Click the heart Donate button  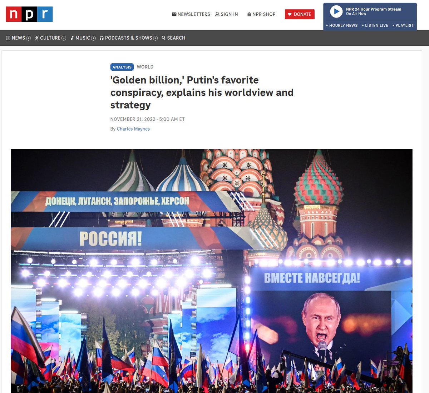[300, 14]
